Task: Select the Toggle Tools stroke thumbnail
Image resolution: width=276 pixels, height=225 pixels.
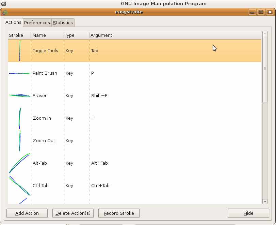Action: click(19, 51)
